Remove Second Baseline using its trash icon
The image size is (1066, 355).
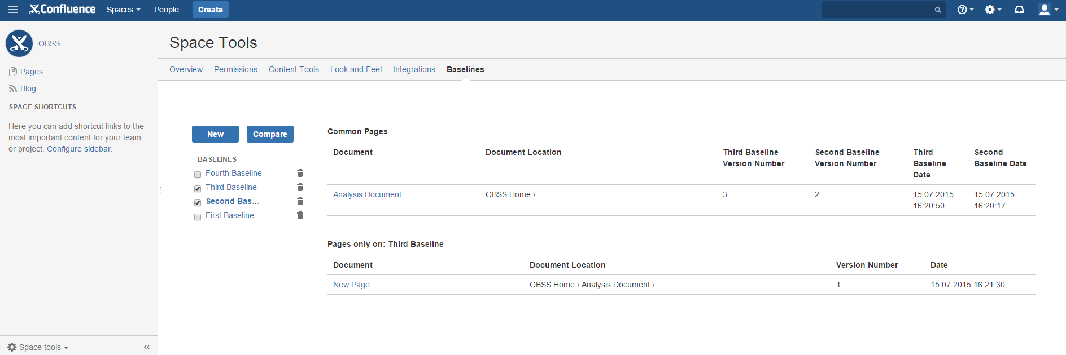[x=300, y=201]
